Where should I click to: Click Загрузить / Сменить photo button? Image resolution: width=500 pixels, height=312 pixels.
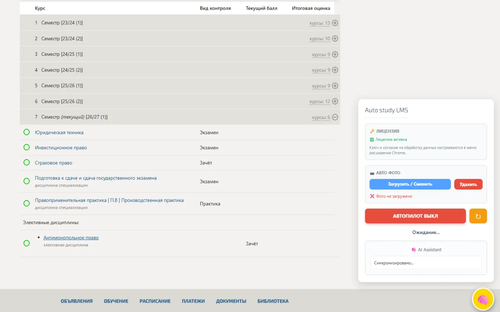pyautogui.click(x=410, y=184)
